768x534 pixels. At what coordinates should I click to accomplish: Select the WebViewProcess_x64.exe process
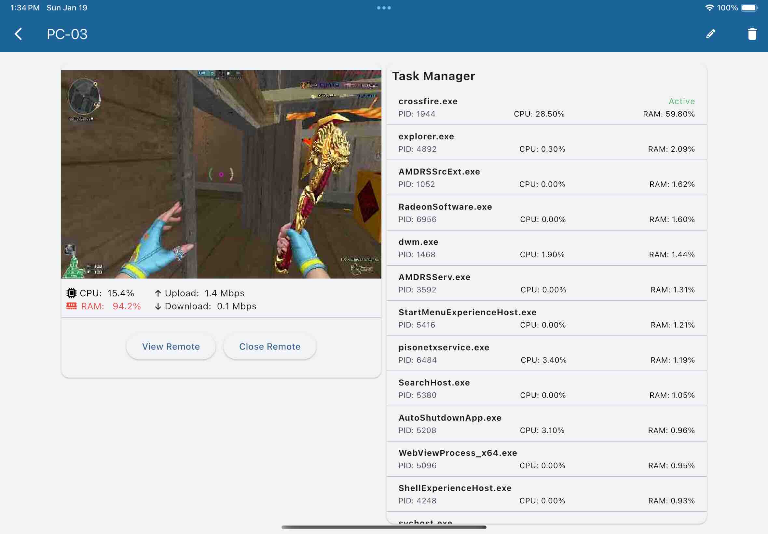pos(546,459)
